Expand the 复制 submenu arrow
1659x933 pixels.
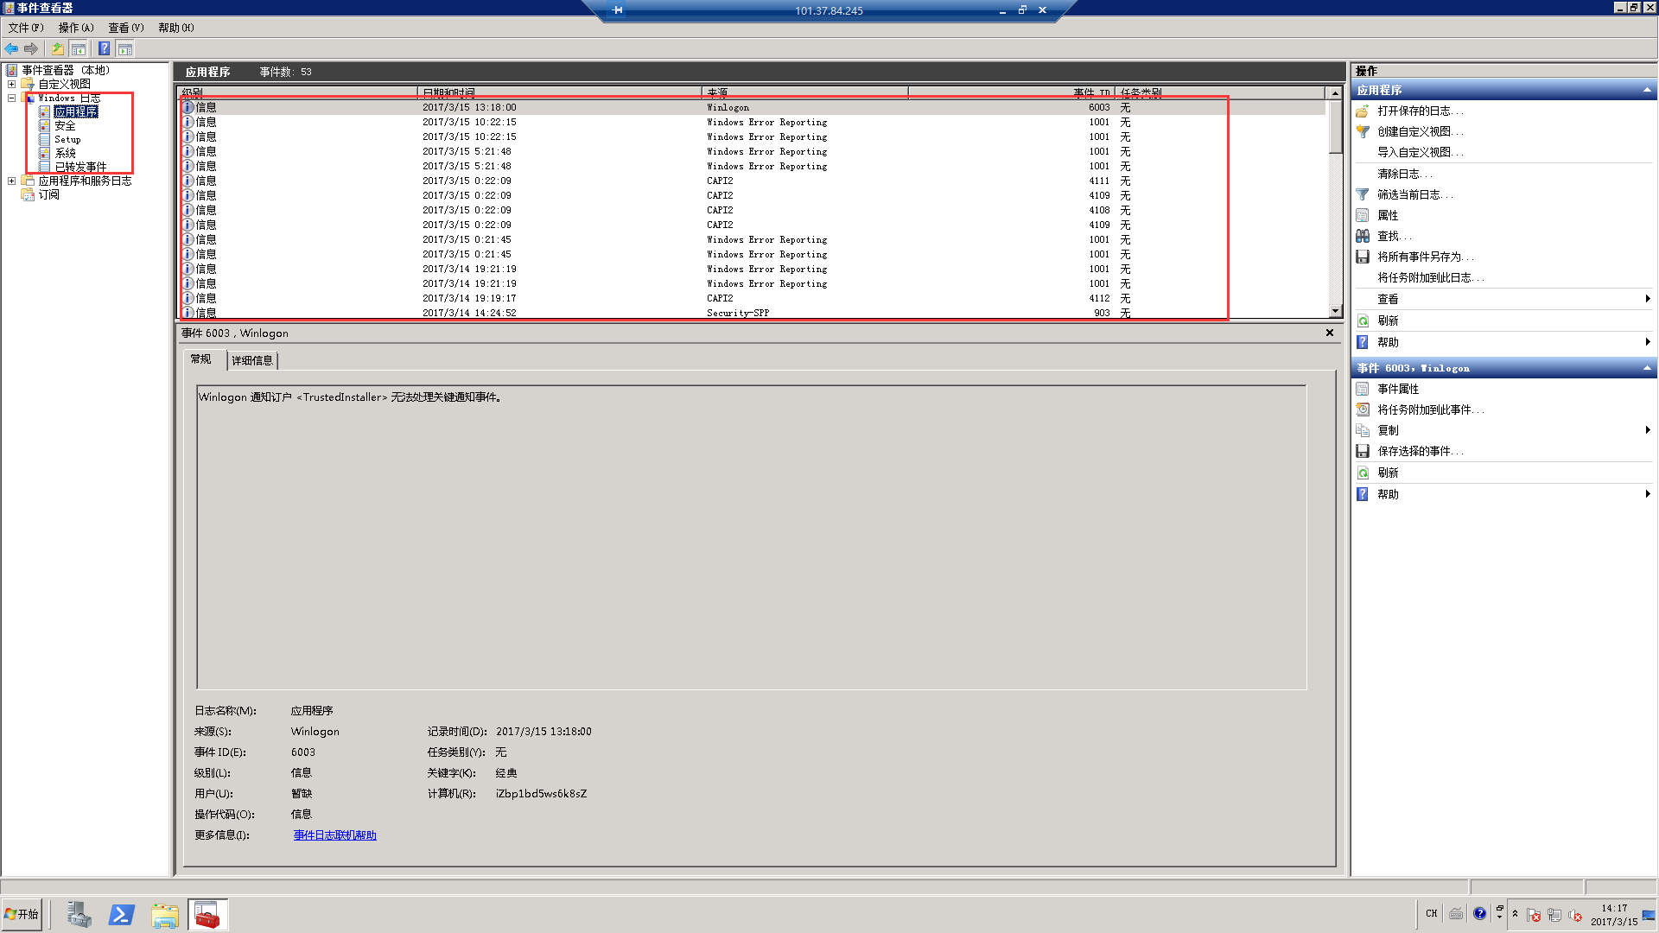click(1648, 430)
